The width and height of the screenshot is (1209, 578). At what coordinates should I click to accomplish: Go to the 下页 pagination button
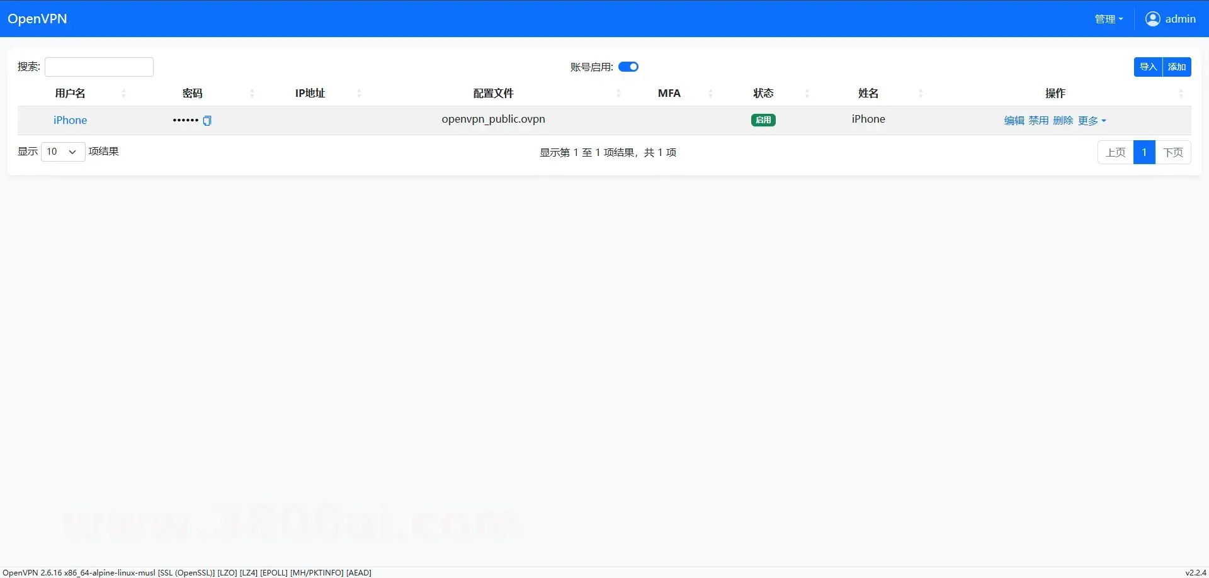[x=1172, y=152]
